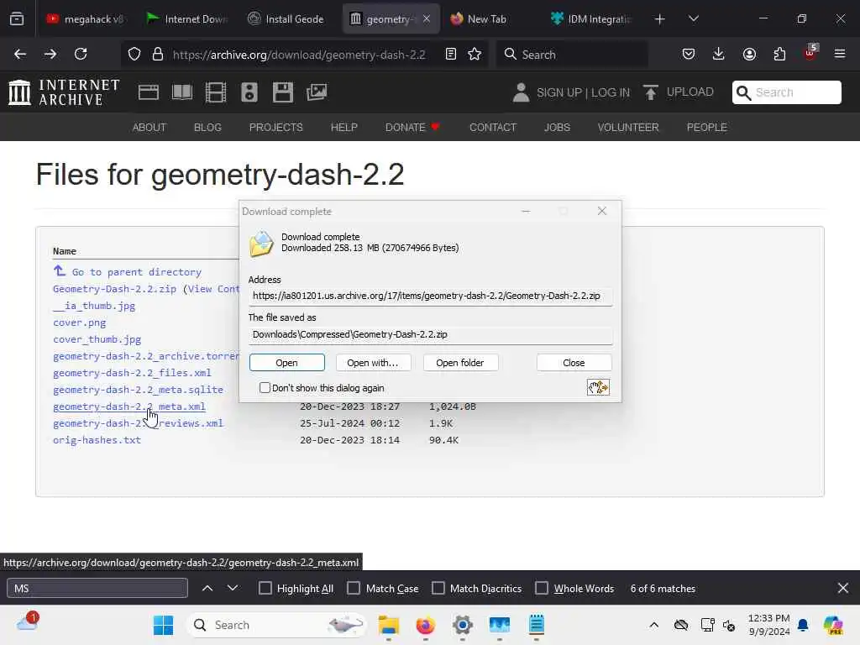860x645 pixels.
Task: Open the ABOUT menu link
Action: pyautogui.click(x=149, y=128)
